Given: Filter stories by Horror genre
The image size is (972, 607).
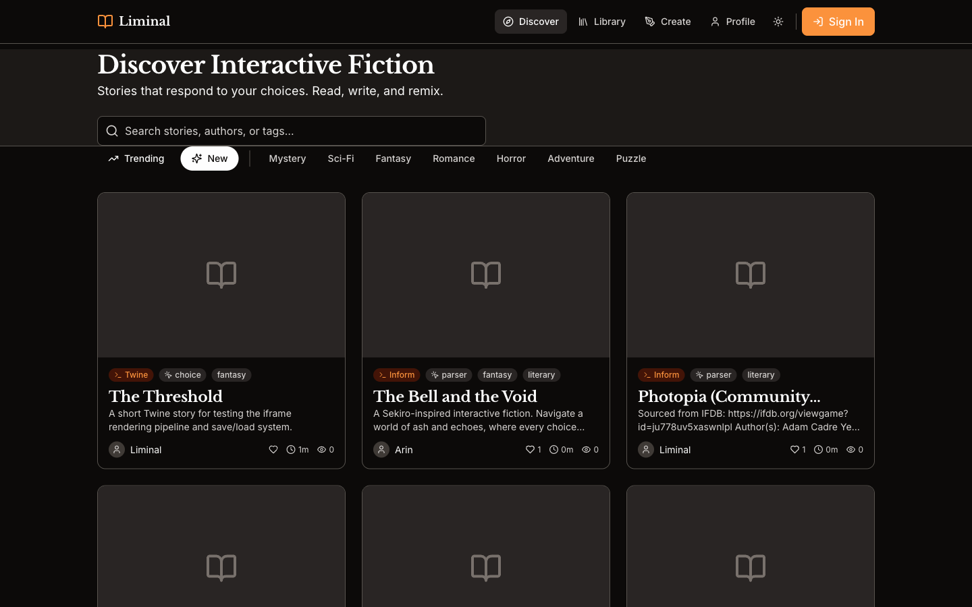Looking at the screenshot, I should coord(511,158).
